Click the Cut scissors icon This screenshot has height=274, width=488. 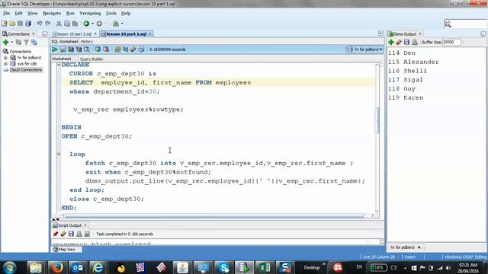coord(59,24)
